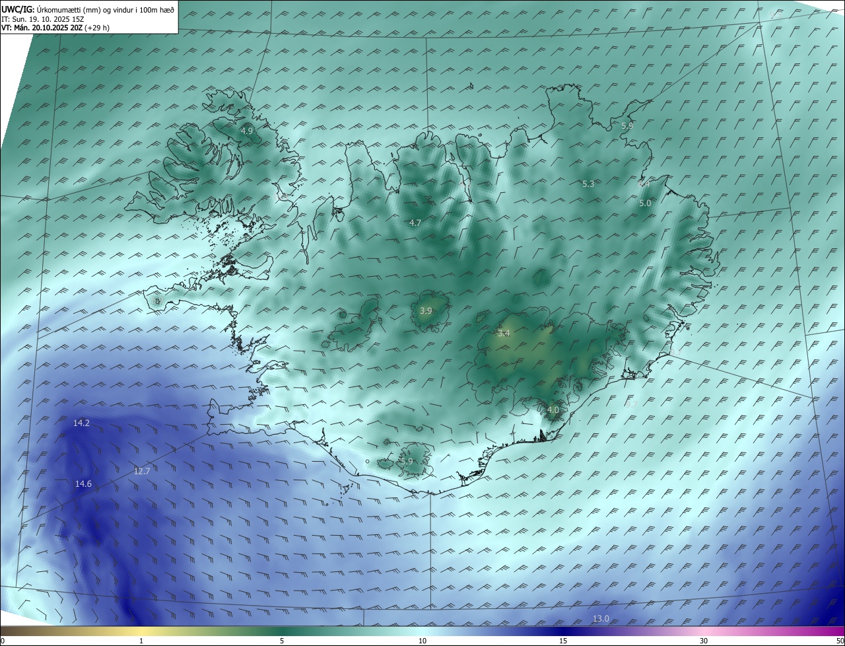Select the 3.9 value on the glacier
Screen dimensions: 845x646
tap(426, 310)
